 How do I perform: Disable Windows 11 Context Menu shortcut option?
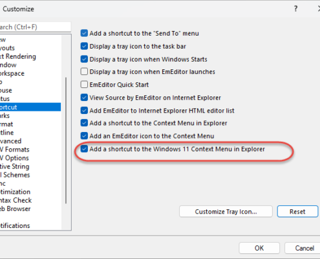(84, 149)
